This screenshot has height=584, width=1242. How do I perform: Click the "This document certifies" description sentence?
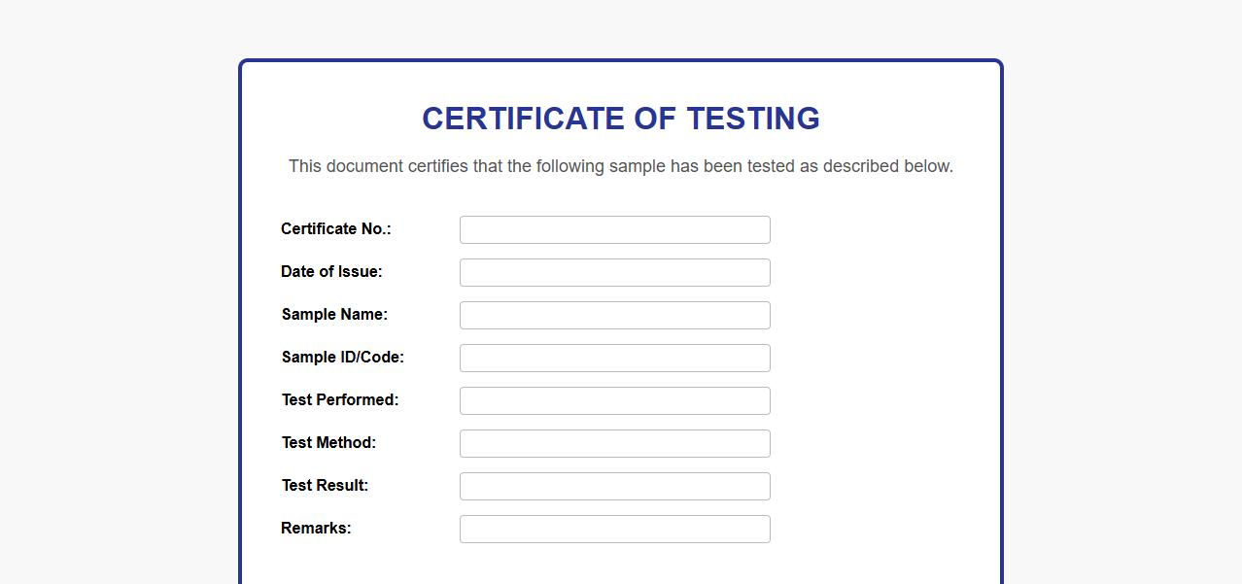[x=620, y=166]
